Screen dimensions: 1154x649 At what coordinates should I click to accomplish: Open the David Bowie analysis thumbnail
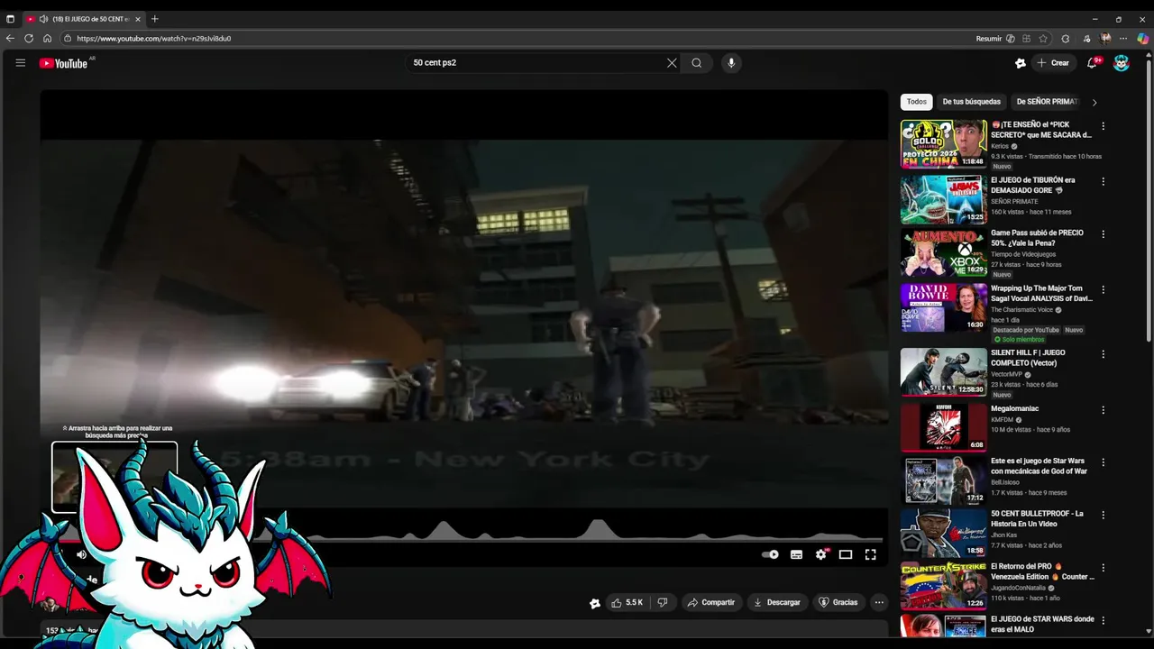tap(944, 308)
